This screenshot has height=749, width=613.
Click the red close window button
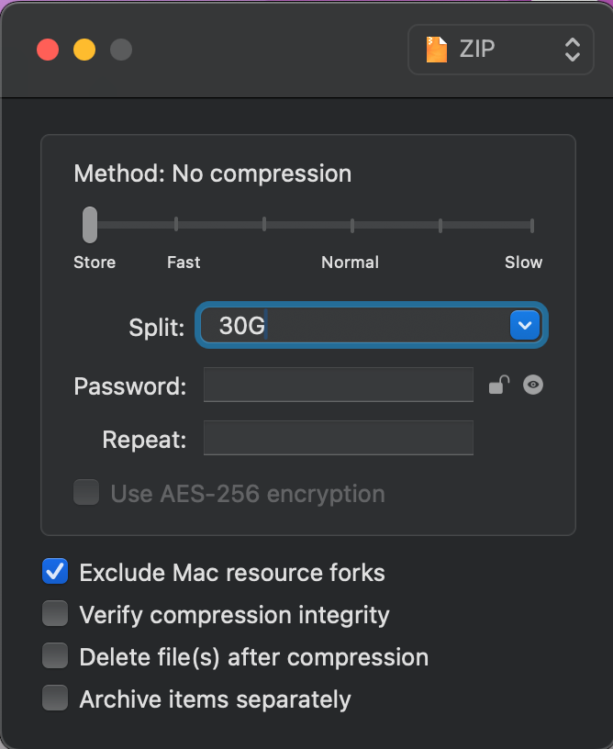pyautogui.click(x=48, y=50)
